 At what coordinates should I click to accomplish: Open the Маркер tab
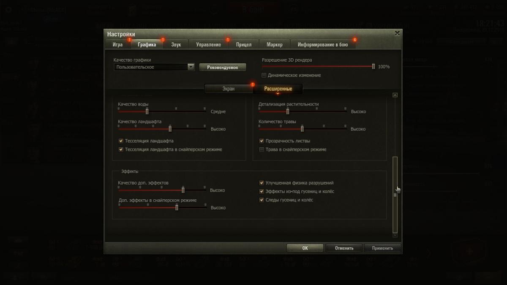point(275,44)
